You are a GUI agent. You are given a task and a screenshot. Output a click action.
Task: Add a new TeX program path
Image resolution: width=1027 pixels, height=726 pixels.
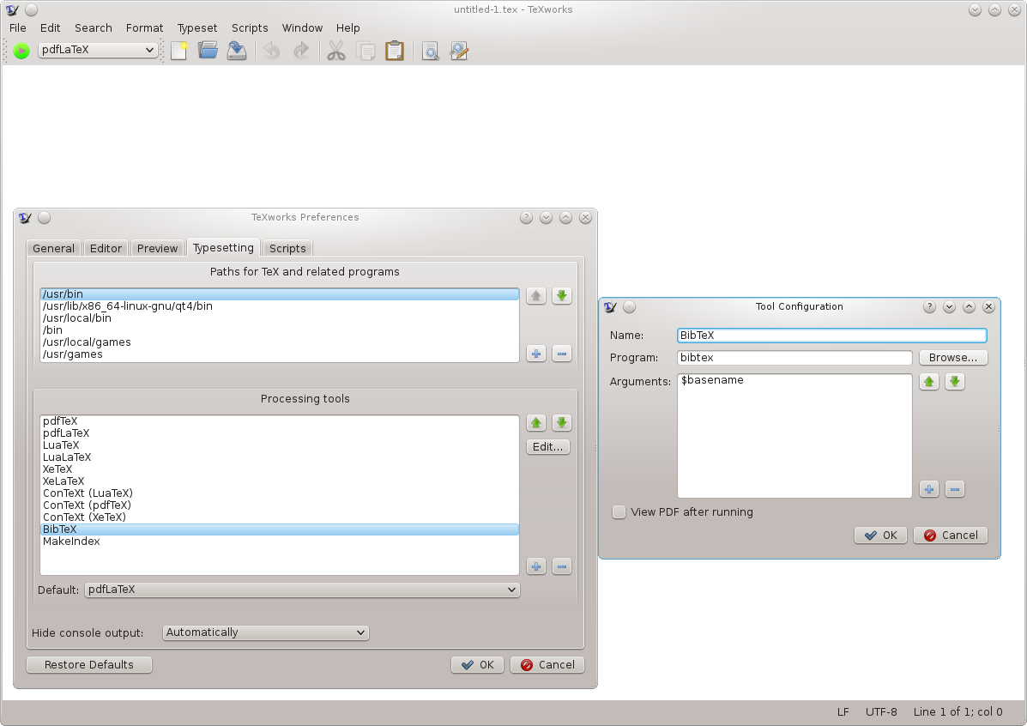click(536, 354)
